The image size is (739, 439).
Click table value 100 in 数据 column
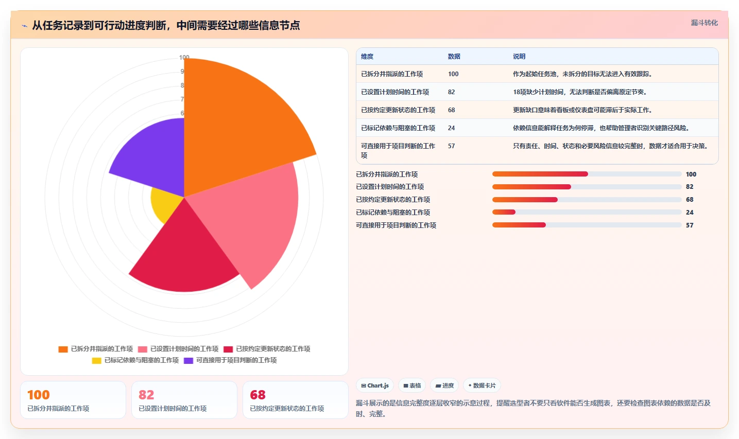pos(453,74)
